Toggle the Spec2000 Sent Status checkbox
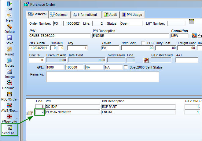This screenshot has width=202, height=141. coord(126,67)
